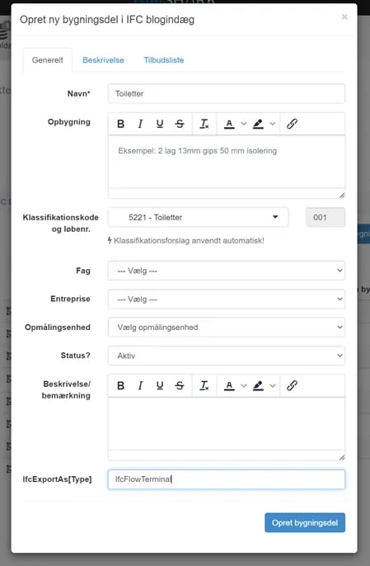
Task: Insert link in Opbygning editor
Action: tap(292, 124)
